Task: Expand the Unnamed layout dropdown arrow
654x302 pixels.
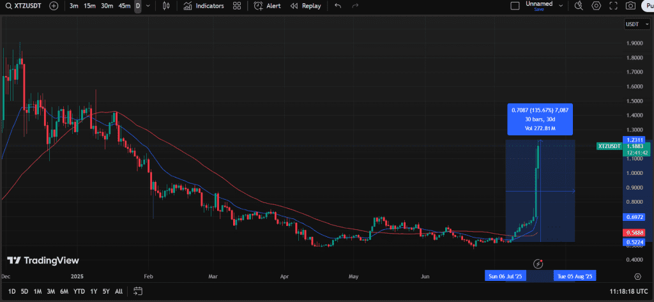Action: (x=561, y=6)
